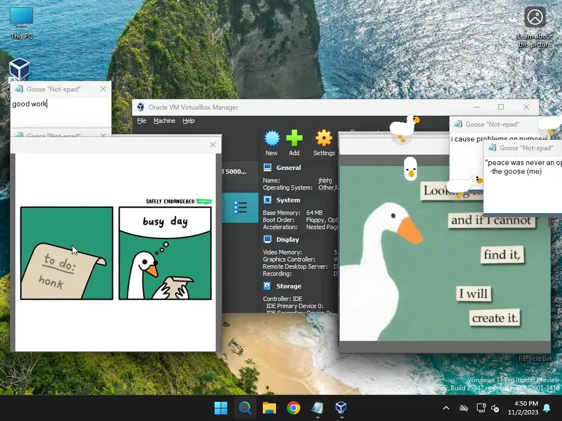Click the System section header
The width and height of the screenshot is (562, 421).
click(x=288, y=200)
